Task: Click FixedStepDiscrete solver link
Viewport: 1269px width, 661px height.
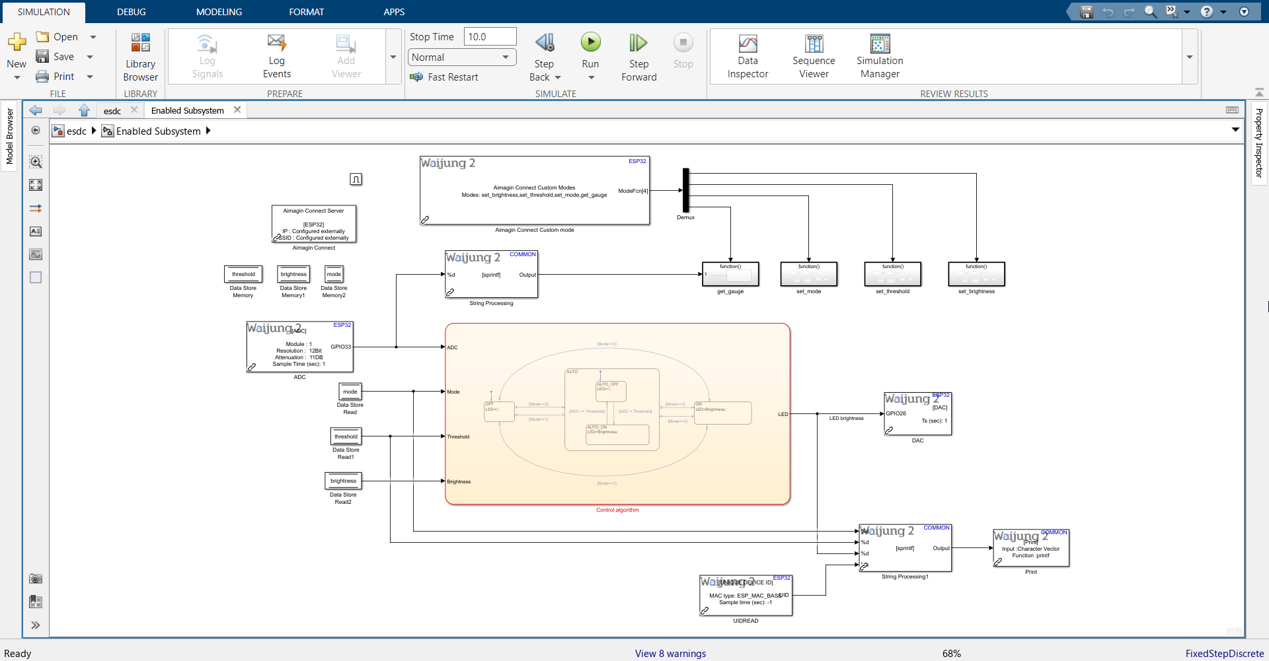Action: [x=1225, y=653]
